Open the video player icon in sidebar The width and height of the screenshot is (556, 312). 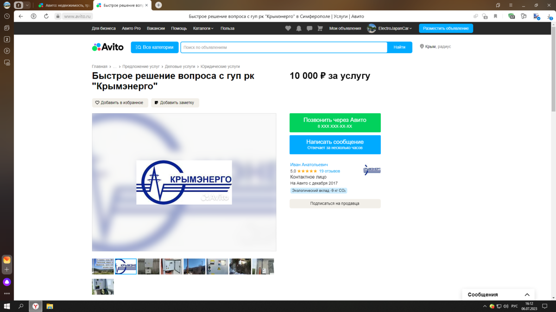[7, 51]
